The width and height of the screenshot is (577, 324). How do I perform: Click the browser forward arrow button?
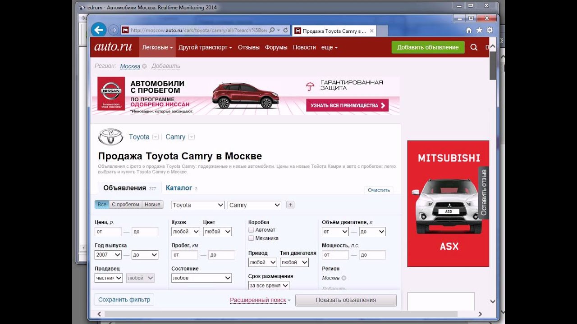(113, 30)
